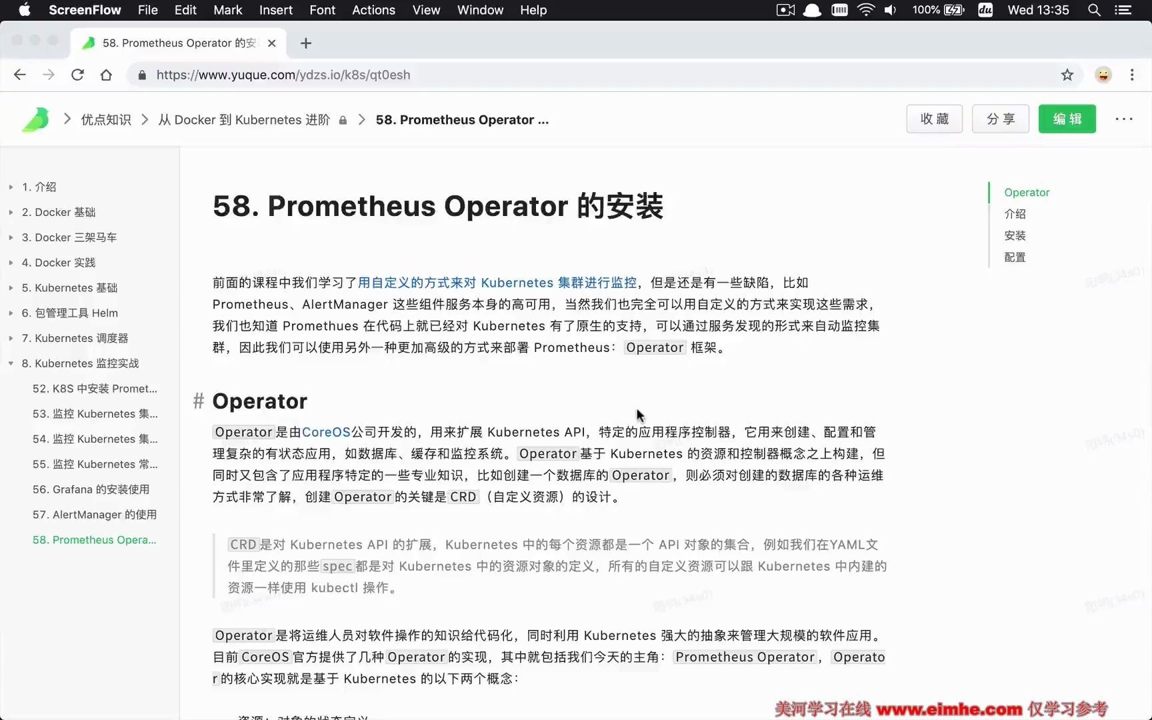Click the address bar URL
The width and height of the screenshot is (1152, 720).
click(283, 75)
